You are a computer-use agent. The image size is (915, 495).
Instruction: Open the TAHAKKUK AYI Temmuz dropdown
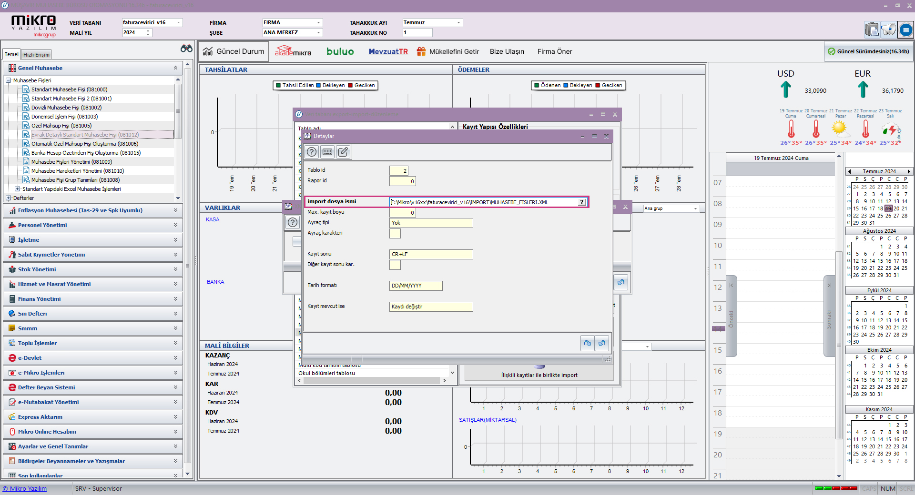(x=458, y=23)
